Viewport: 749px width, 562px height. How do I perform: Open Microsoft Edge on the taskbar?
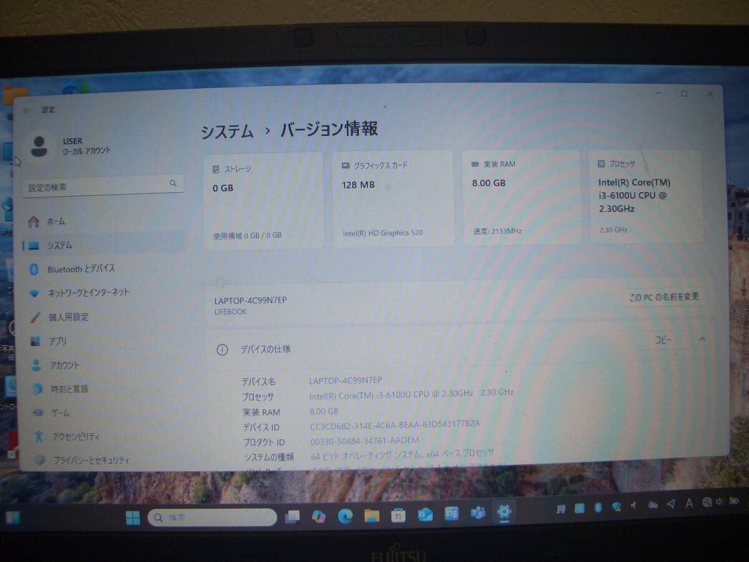[345, 516]
